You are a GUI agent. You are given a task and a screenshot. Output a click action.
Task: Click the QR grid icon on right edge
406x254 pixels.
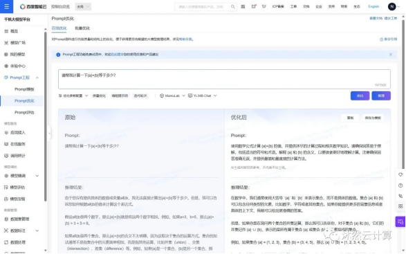coord(400,206)
